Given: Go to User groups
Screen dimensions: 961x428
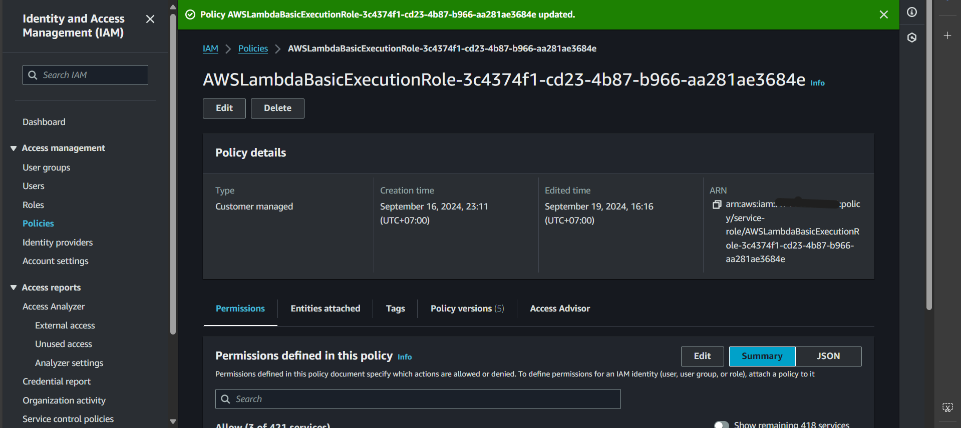Looking at the screenshot, I should click(x=46, y=167).
